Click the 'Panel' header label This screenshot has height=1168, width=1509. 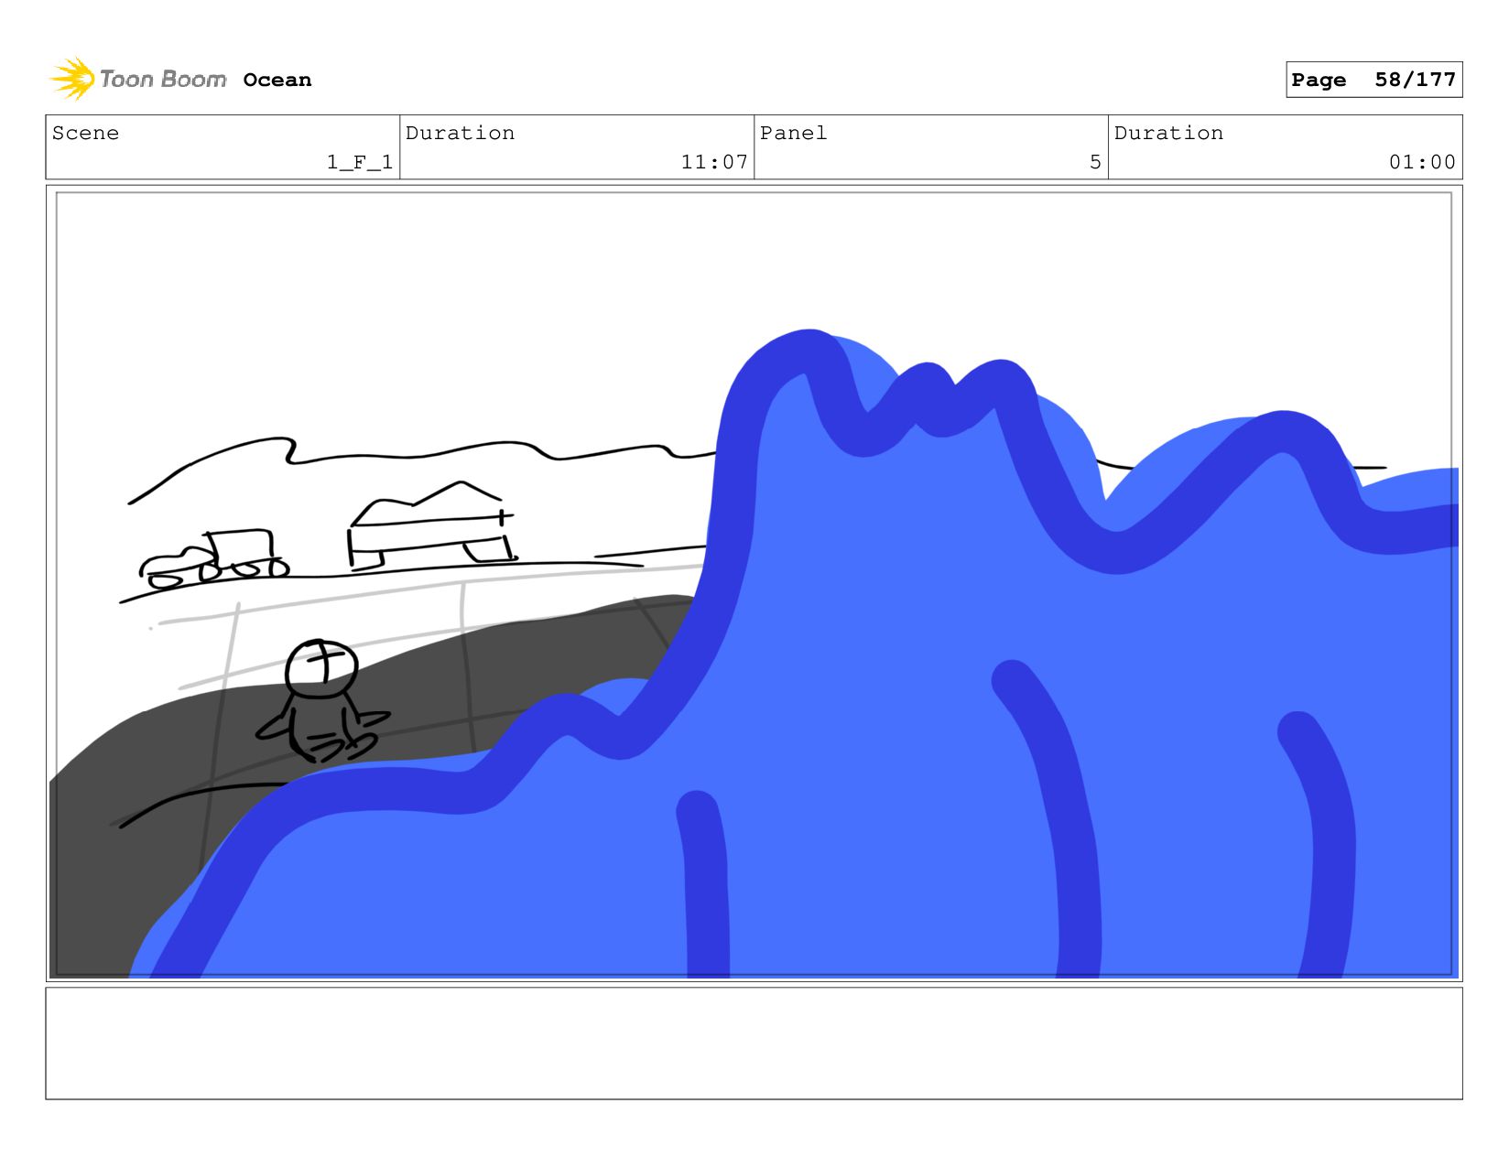[x=793, y=133]
